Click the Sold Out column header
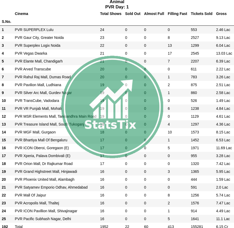This screenshot has width=234, height=228. coord(133,14)
